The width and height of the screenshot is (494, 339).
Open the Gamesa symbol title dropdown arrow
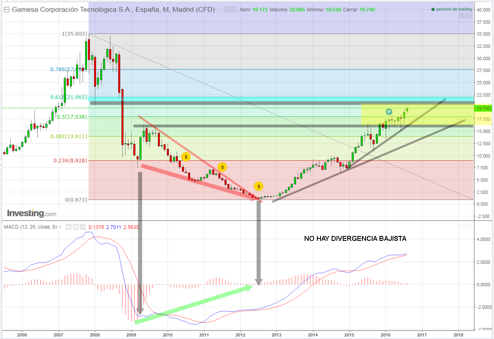pos(219,10)
